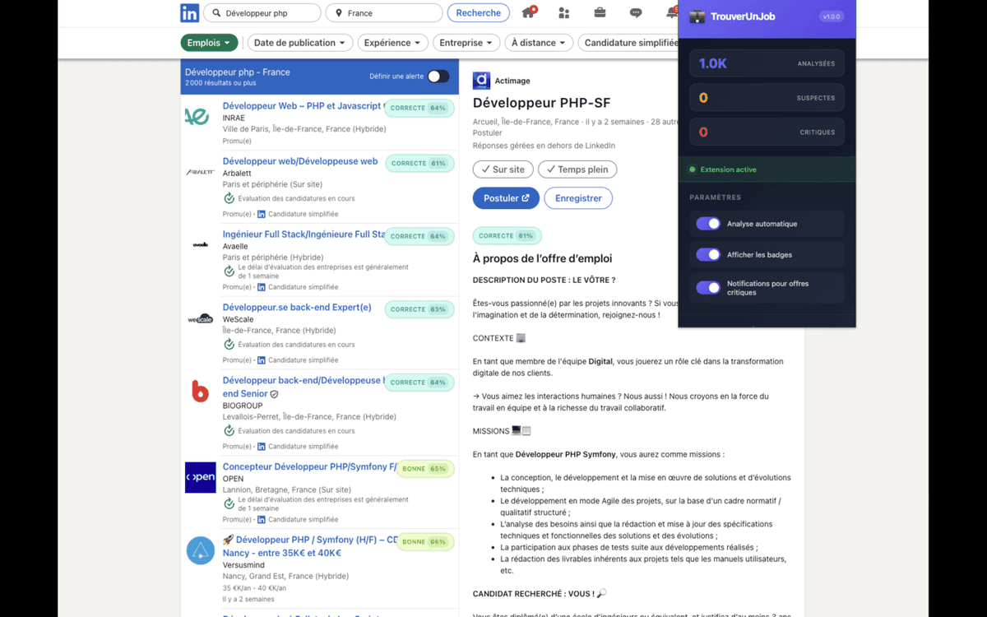
Task: Toggle 'Notifications pour offres critiques' switch
Action: coord(708,288)
